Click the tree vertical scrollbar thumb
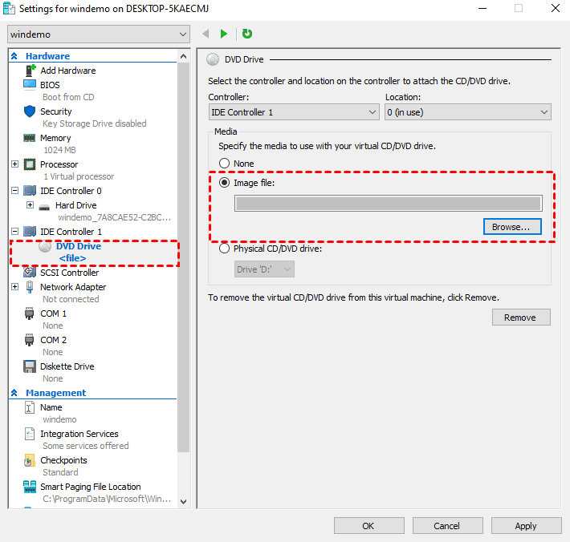 (184, 257)
